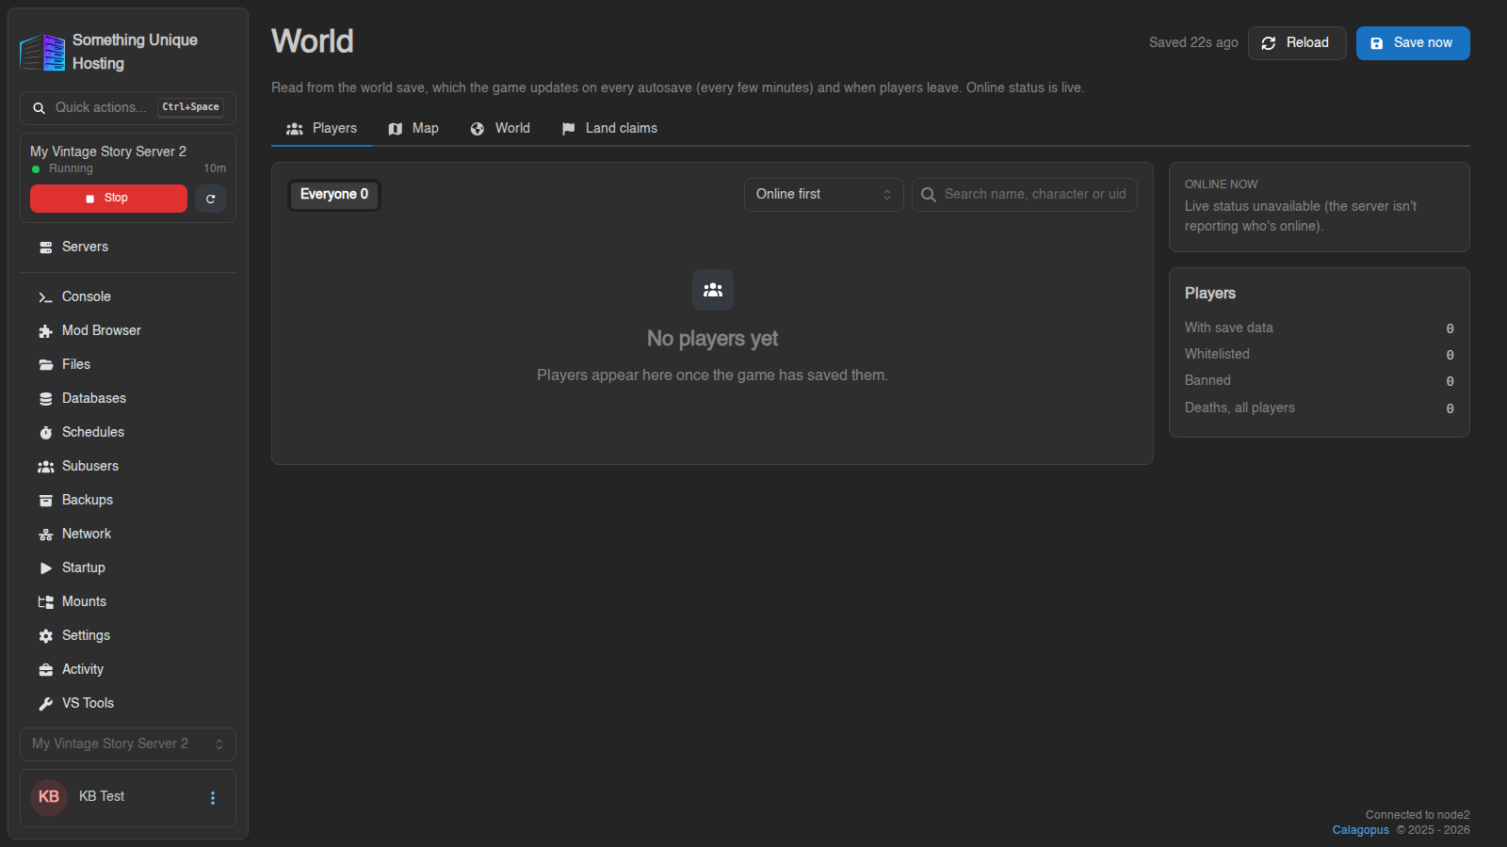The height and width of the screenshot is (847, 1507).
Task: Open the Network settings page
Action: tap(128, 534)
